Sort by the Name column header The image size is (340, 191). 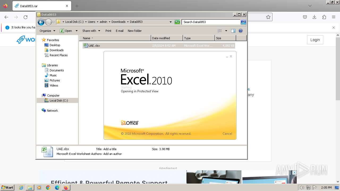pyautogui.click(x=115, y=38)
